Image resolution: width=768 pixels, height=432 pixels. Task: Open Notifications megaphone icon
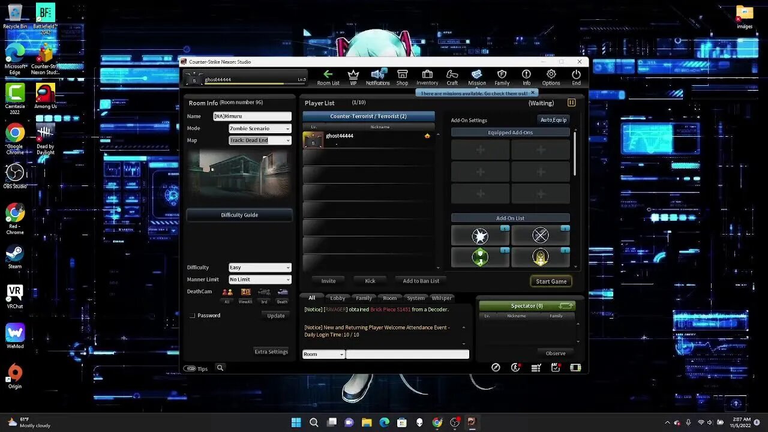coord(377,77)
